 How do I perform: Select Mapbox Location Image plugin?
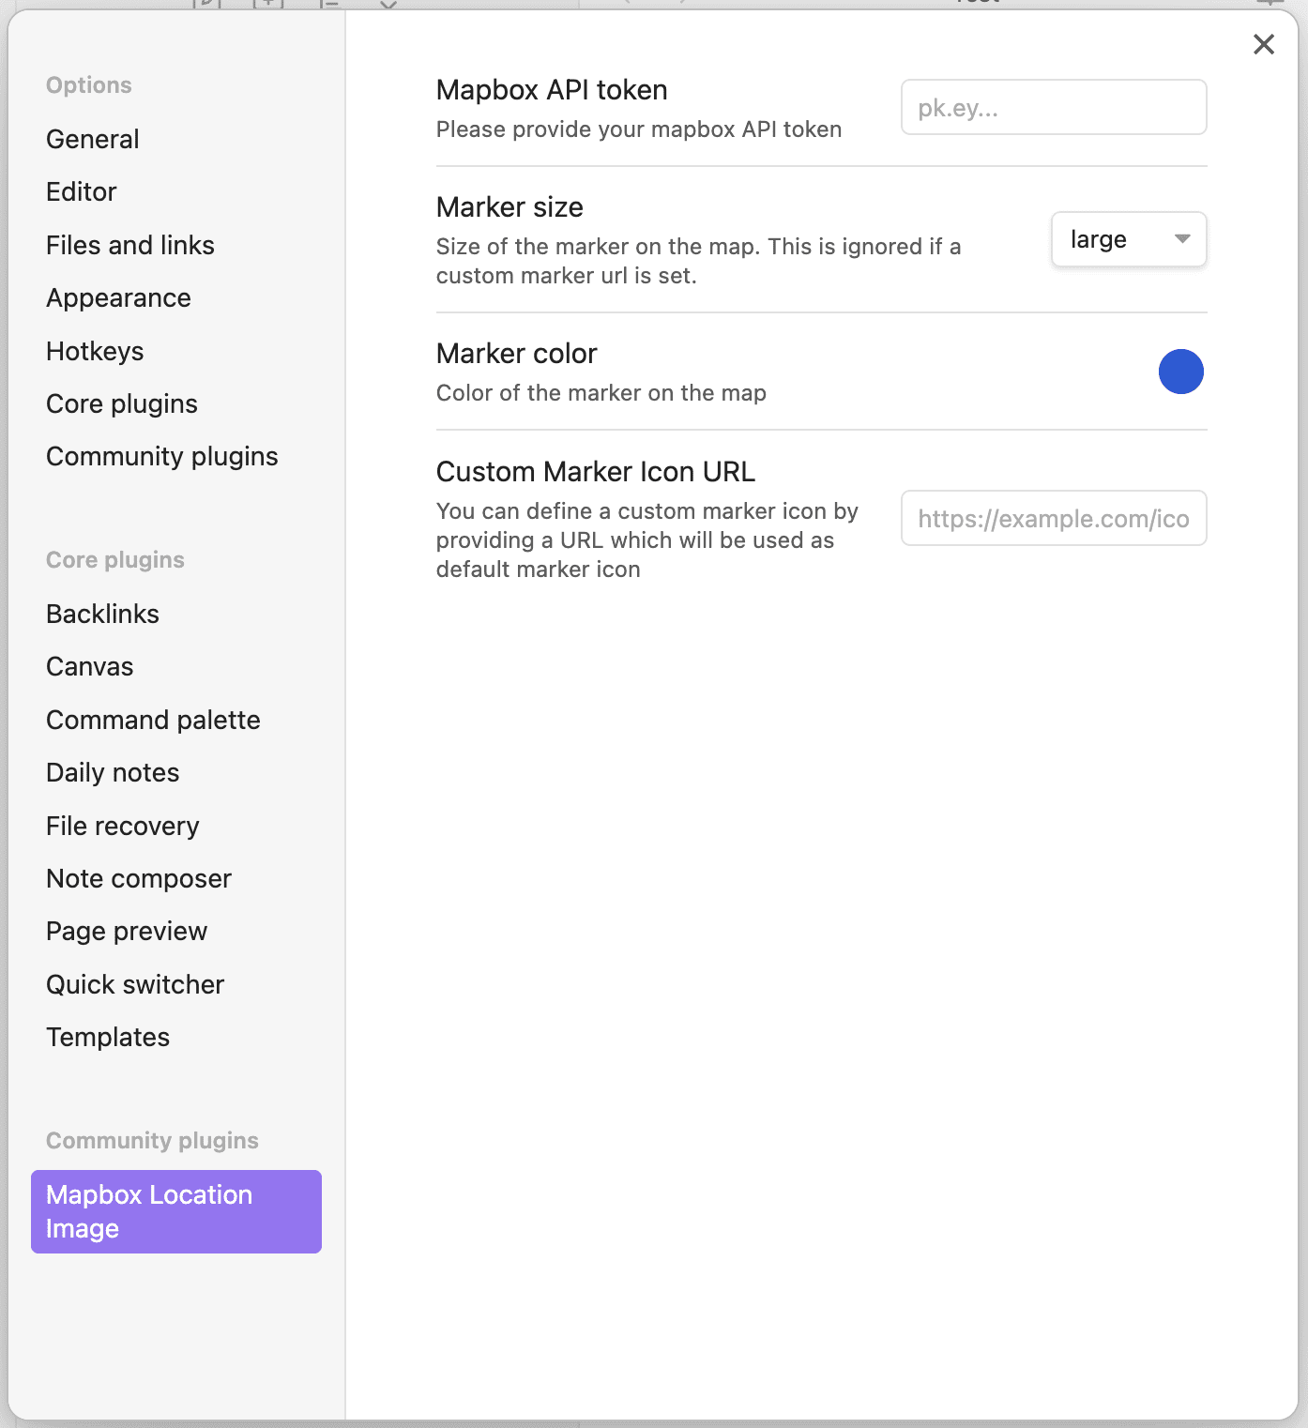pos(176,1211)
